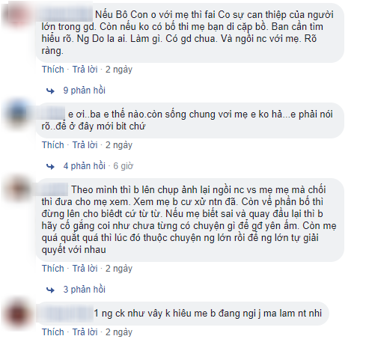Expand the 9 phản hồi replies

pyautogui.click(x=85, y=91)
